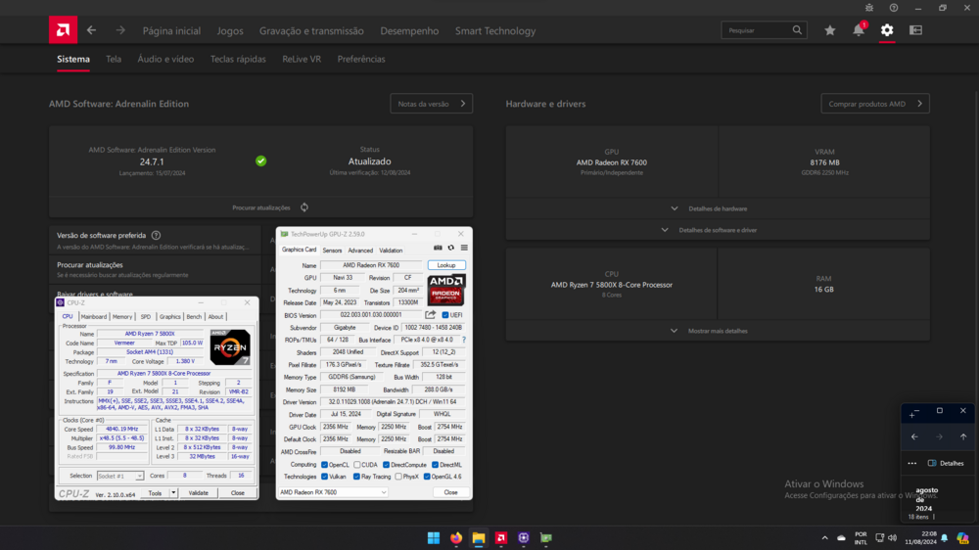Click the refresh icon beside Procurar atualizações
979x550 pixels.
click(304, 207)
